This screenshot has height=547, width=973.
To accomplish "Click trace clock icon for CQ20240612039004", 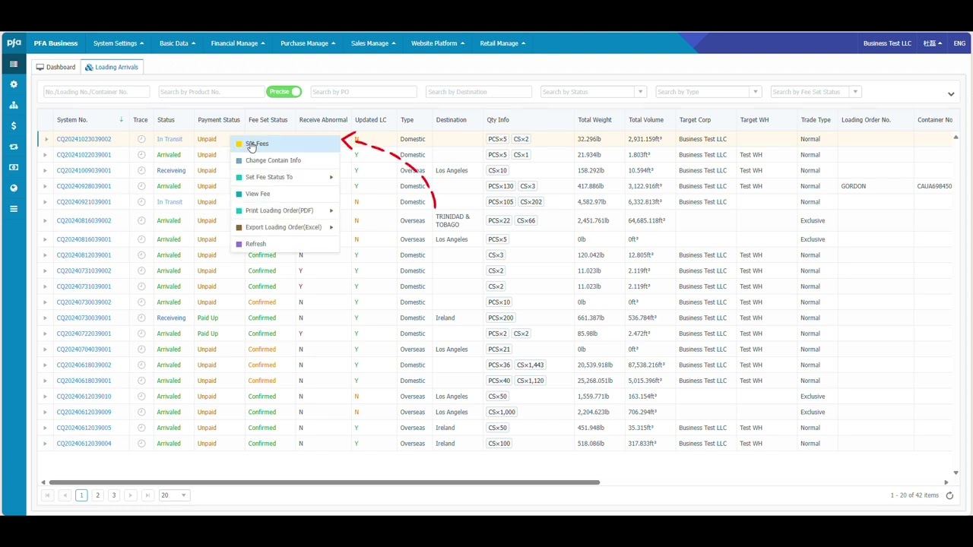I will pos(141,444).
